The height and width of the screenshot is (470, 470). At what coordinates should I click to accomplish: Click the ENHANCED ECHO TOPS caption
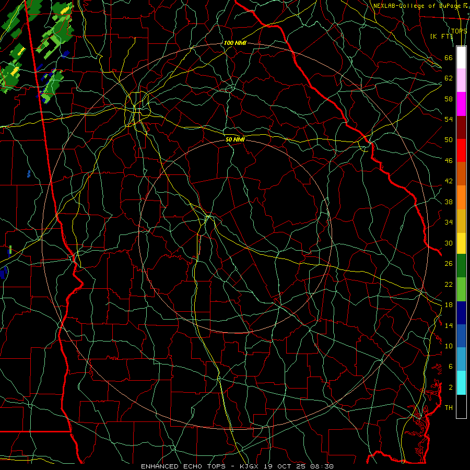tap(185, 466)
